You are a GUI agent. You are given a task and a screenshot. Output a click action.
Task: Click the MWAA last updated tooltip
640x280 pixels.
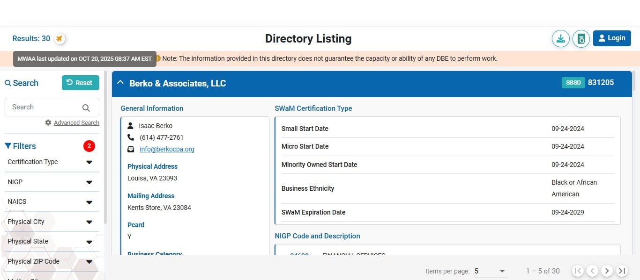(85, 59)
